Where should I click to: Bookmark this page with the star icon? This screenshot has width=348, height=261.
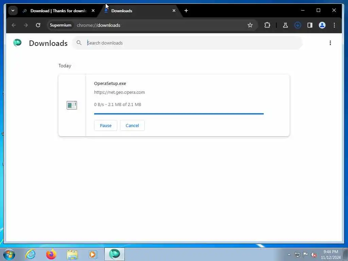coord(250,25)
